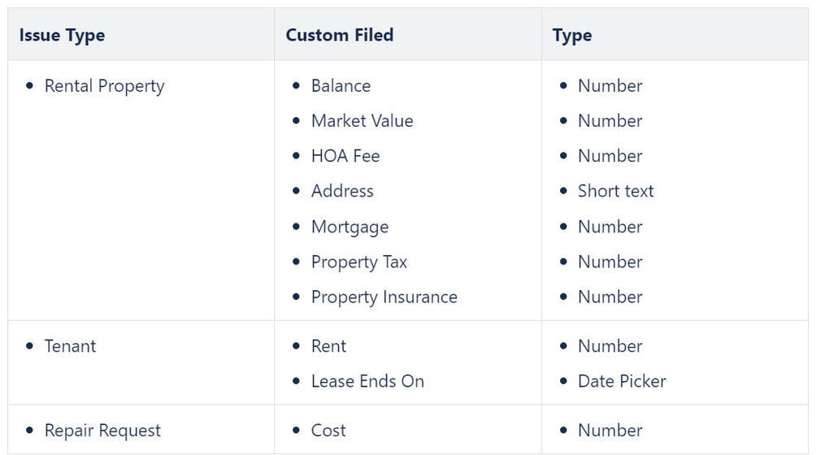Screen dimensions: 817x455
Task: Click the Lease Ends On field
Action: 367,381
